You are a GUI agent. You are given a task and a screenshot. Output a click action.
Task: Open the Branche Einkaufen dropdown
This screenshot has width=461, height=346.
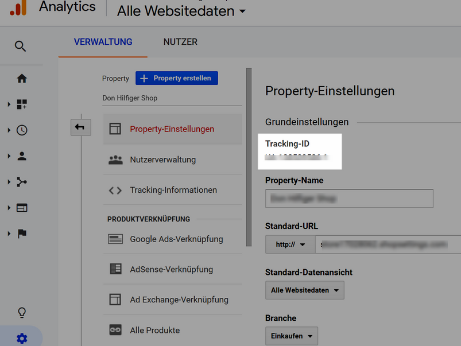coord(292,336)
